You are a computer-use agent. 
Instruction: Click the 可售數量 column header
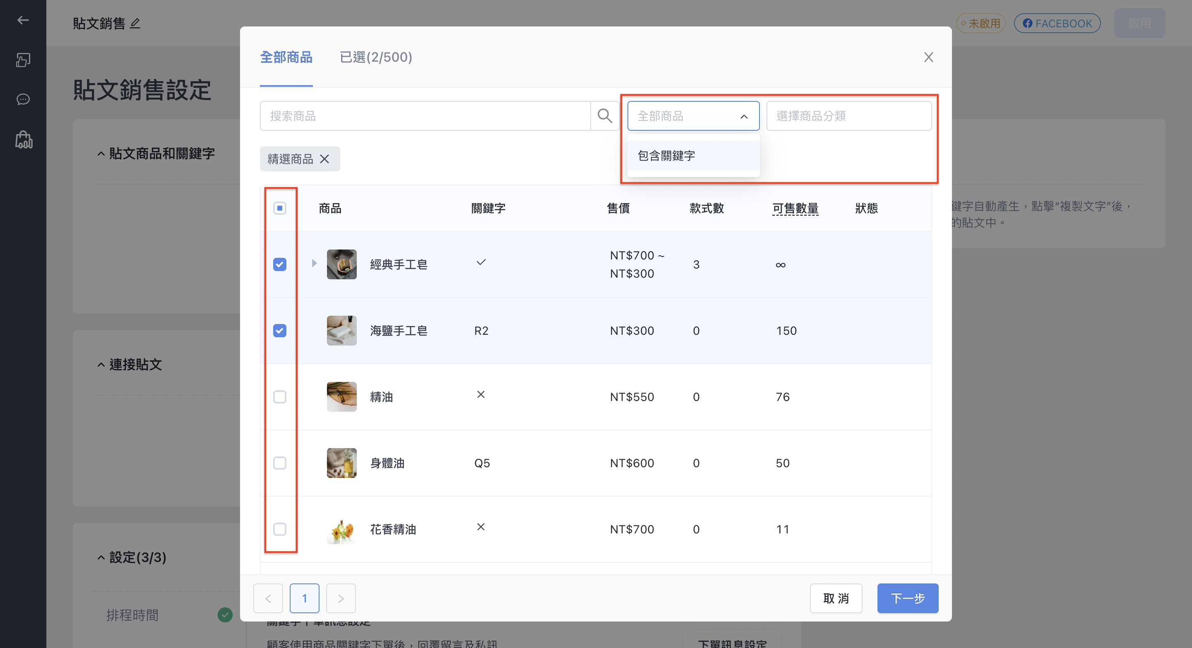795,208
